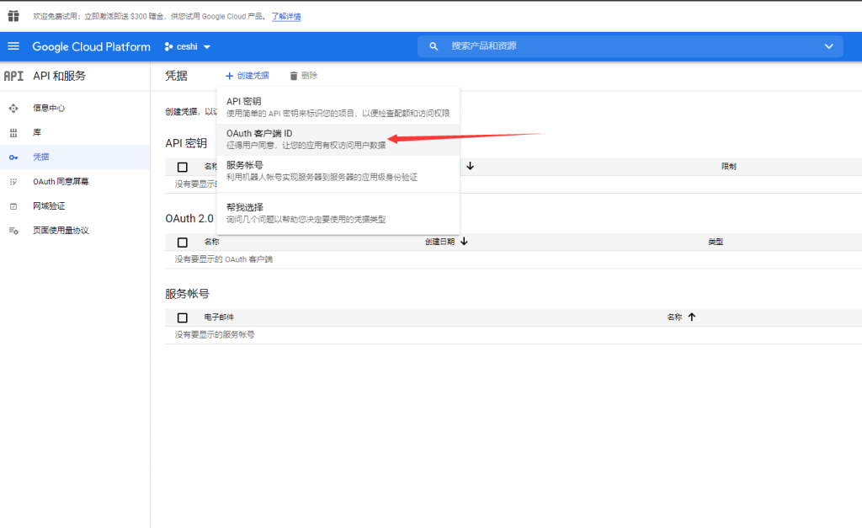Click the 页面使用量协议 settings icon
The height and width of the screenshot is (528, 862).
[x=13, y=231]
